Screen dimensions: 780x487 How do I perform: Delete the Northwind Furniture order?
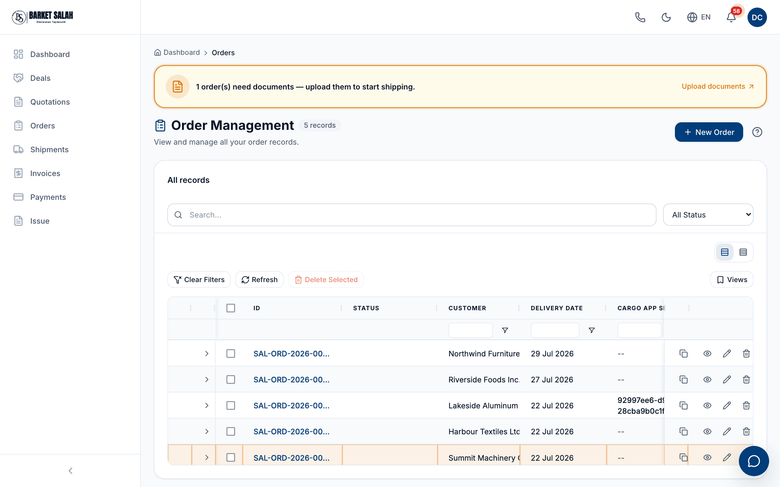[746, 354]
